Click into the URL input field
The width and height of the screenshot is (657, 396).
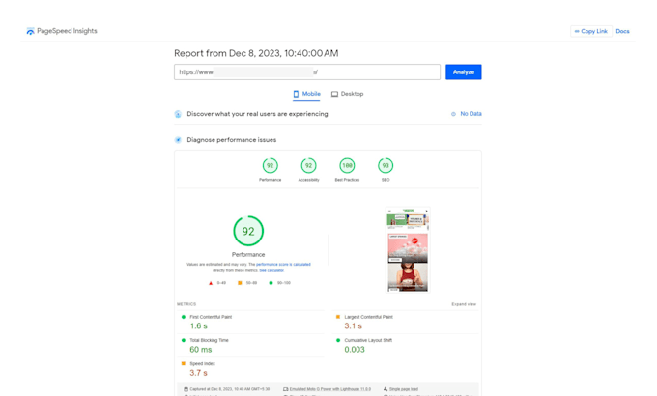tap(307, 72)
